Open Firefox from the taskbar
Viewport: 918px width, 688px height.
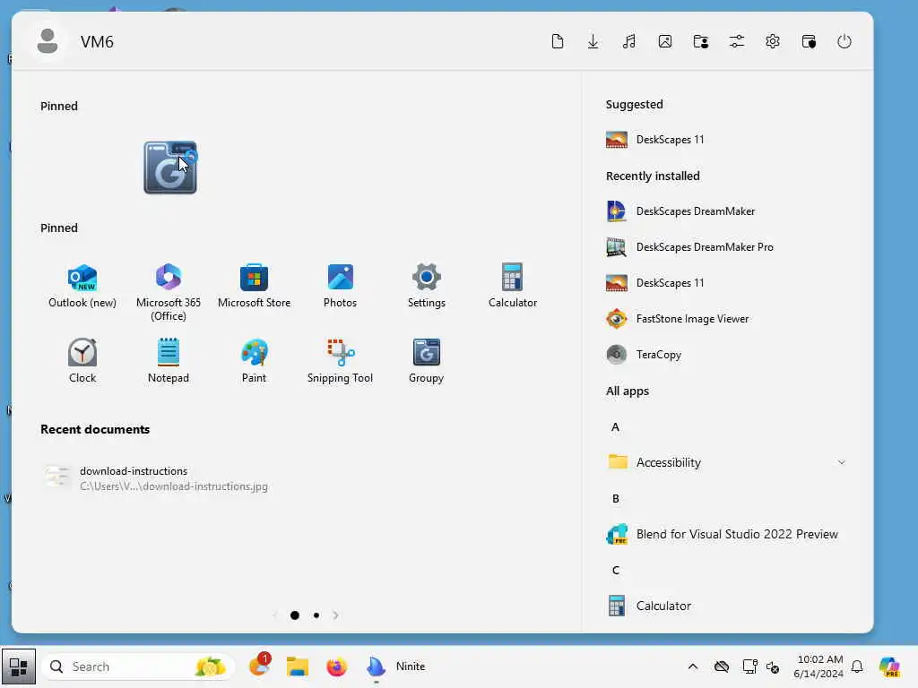tap(337, 666)
